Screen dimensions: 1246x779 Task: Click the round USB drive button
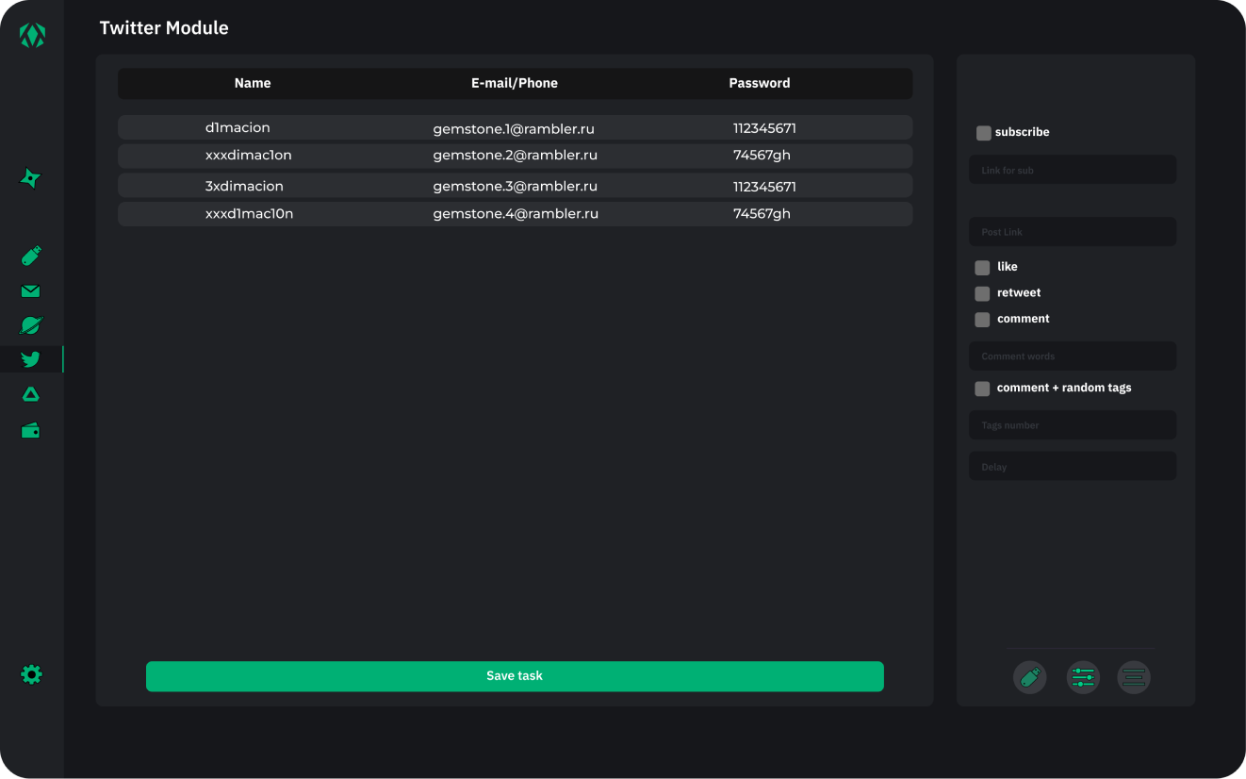point(1029,677)
